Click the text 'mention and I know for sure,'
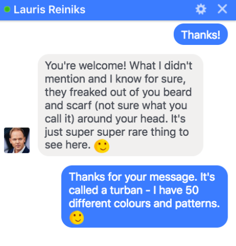This screenshot has height=246, width=236. [115, 79]
